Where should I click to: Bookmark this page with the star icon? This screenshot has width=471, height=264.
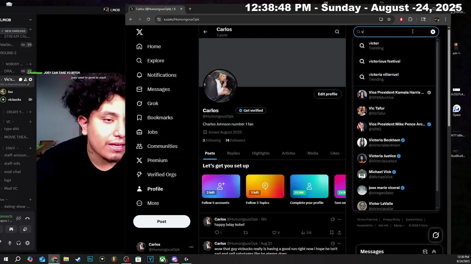[389, 19]
